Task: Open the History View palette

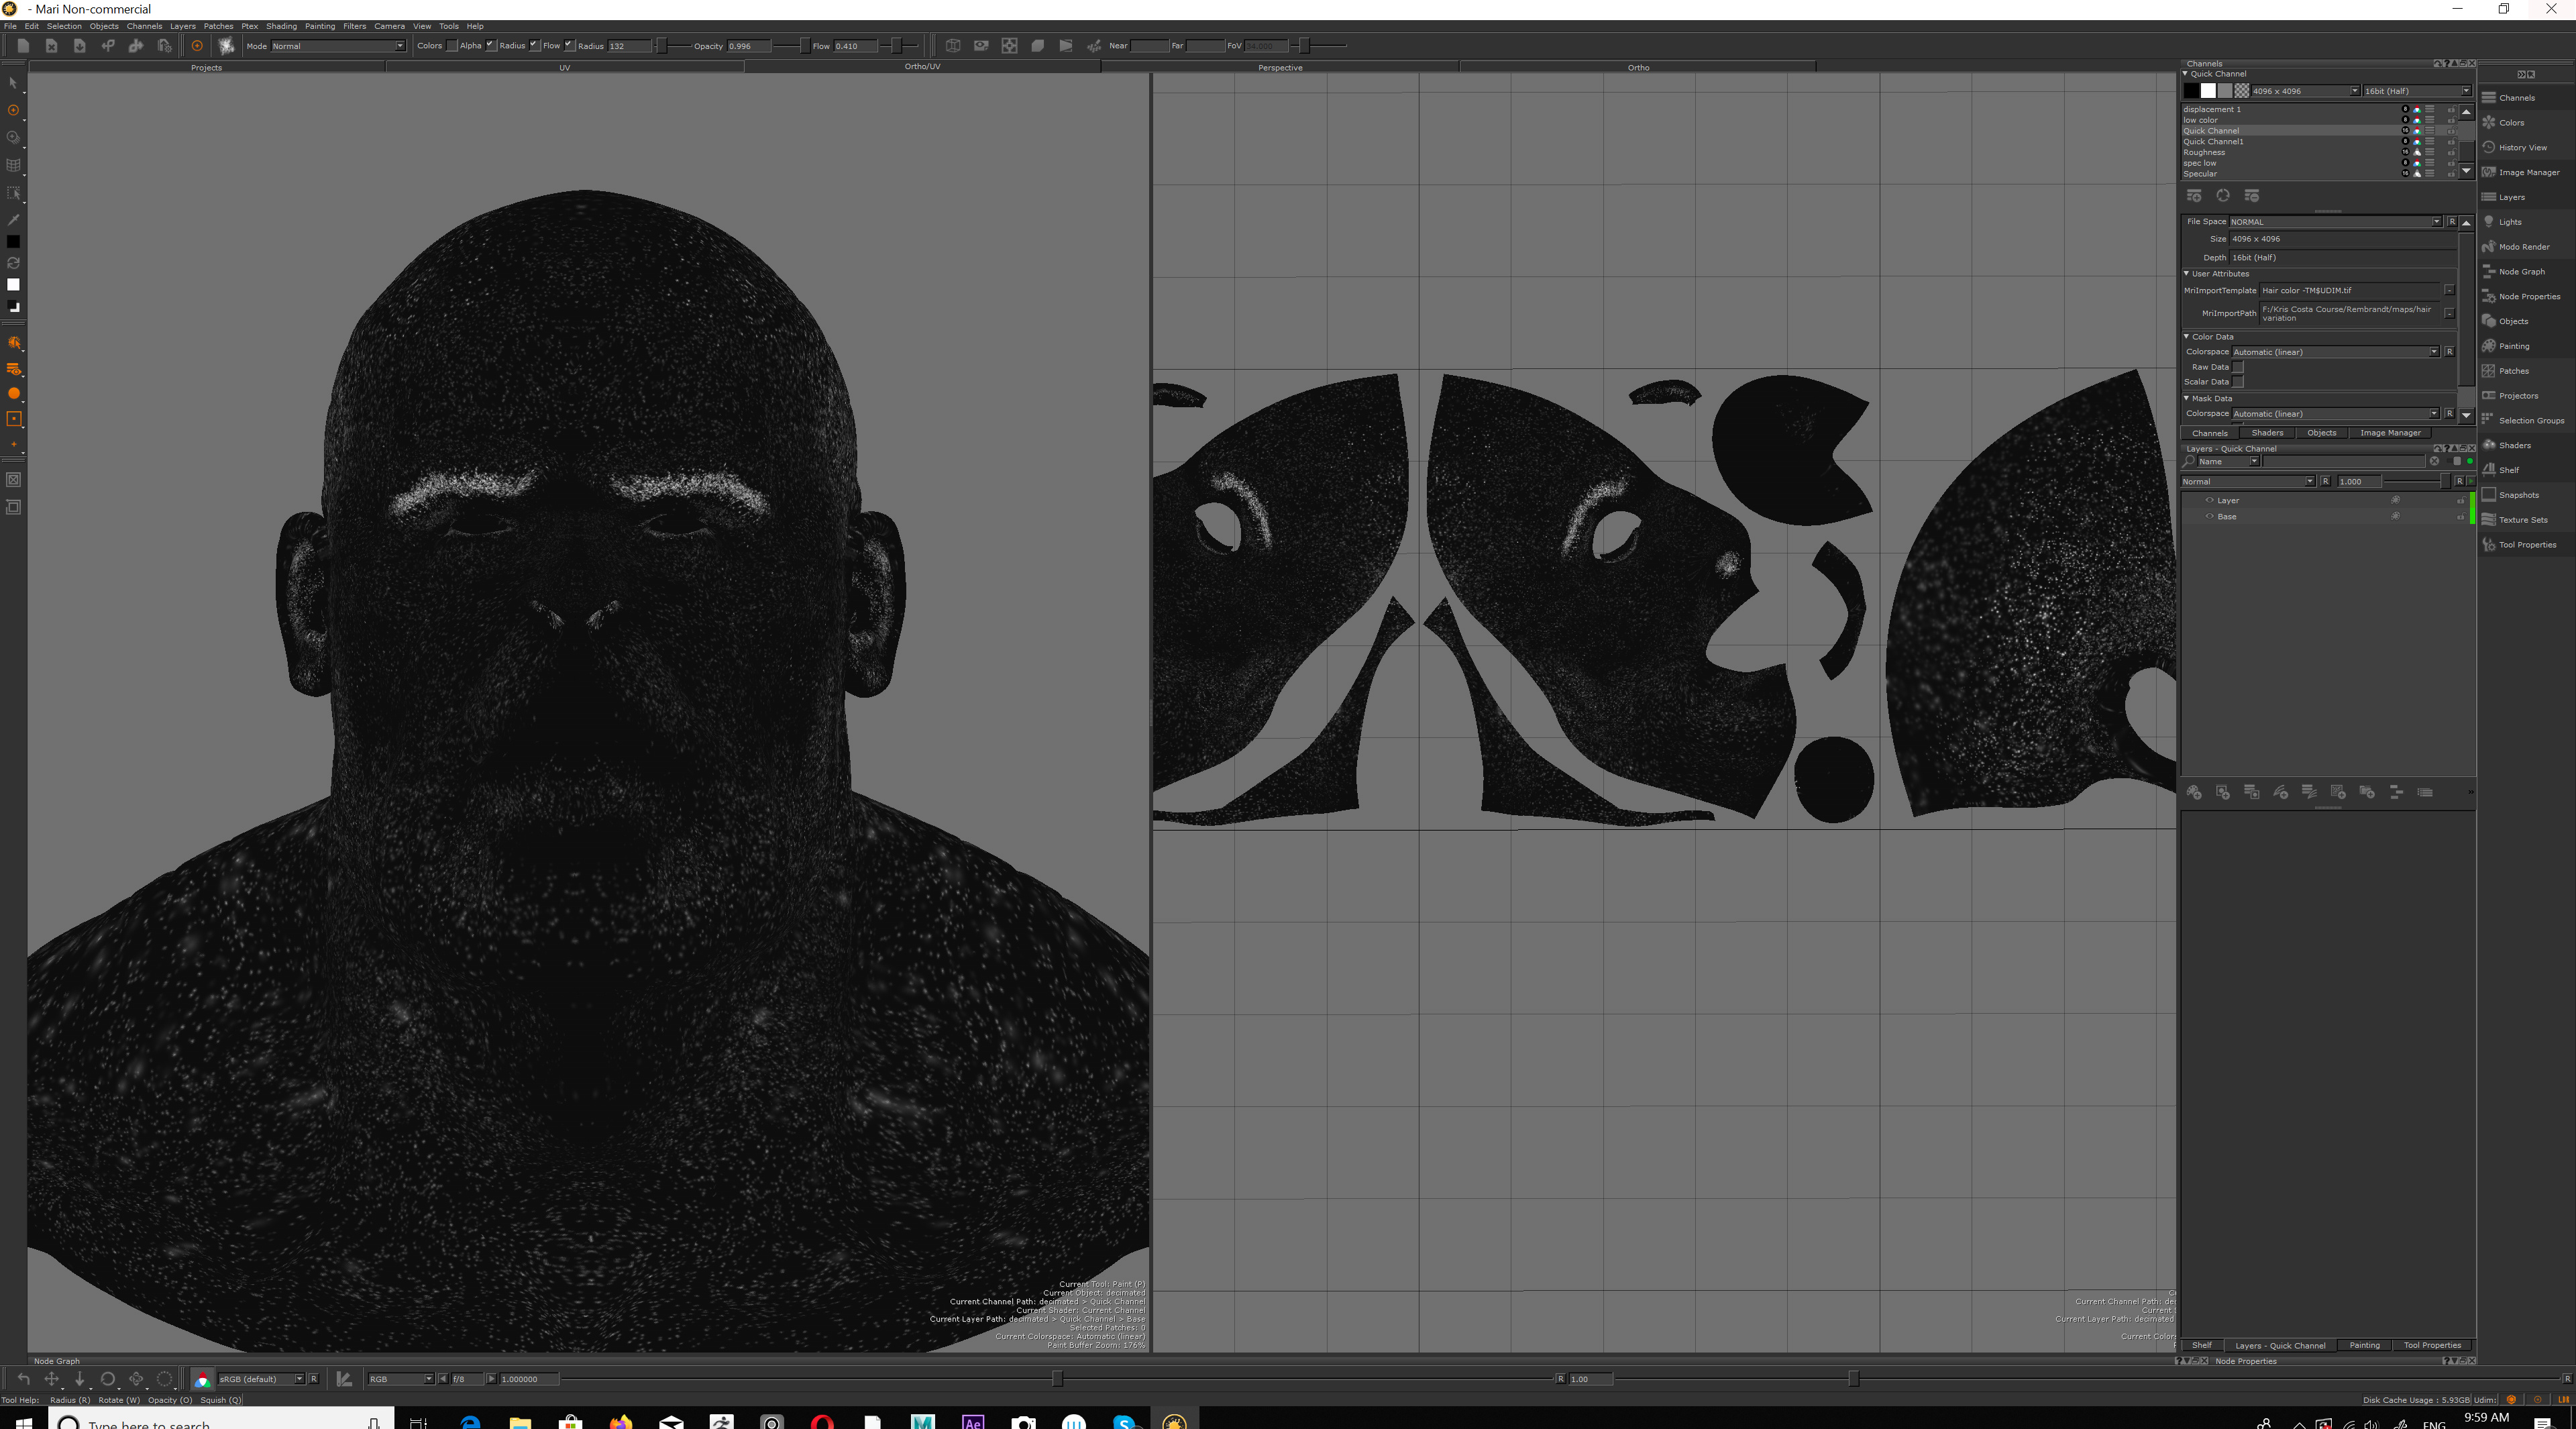Action: coord(2522,148)
